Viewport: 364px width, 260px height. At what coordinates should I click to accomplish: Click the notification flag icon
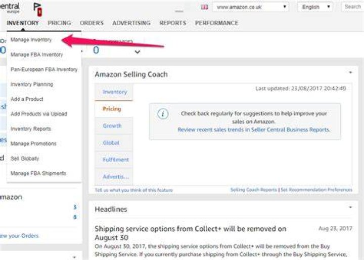click(x=37, y=9)
